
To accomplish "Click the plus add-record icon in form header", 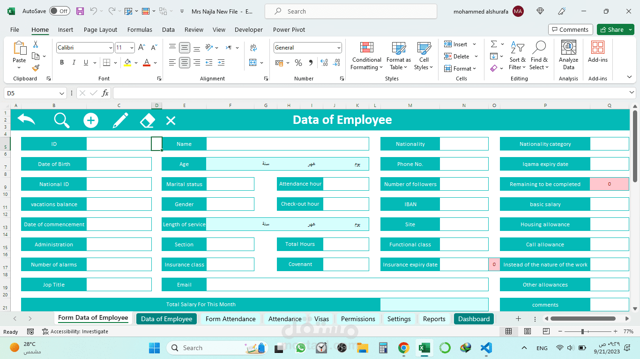I will coord(91,120).
